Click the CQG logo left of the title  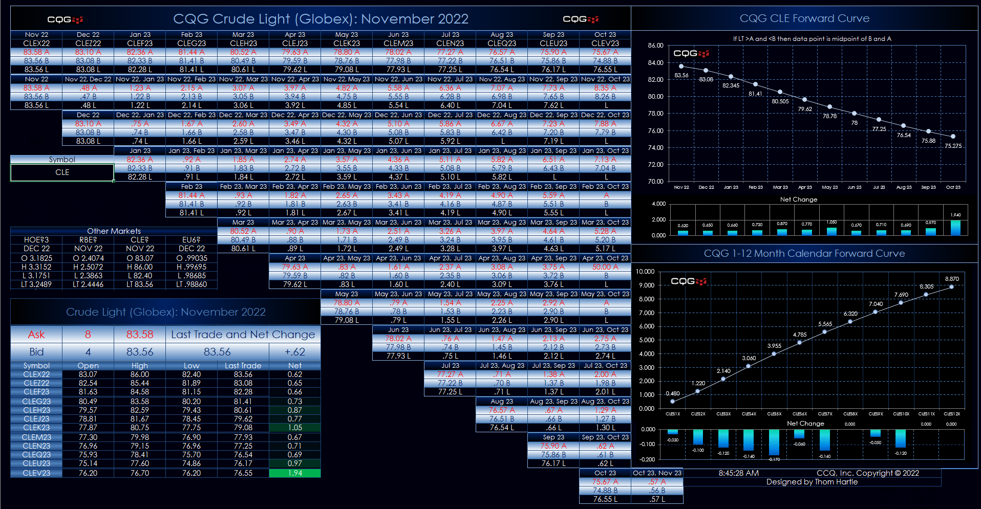tap(65, 19)
